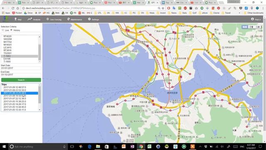Click the zoom magnifier icon in the address bar
This screenshot has width=266, height=150.
[159, 8]
